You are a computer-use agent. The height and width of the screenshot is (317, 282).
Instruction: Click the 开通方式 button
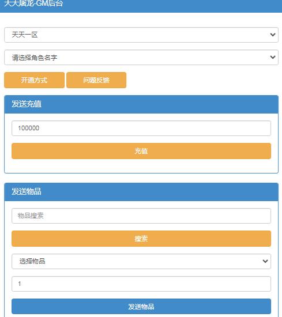point(34,80)
